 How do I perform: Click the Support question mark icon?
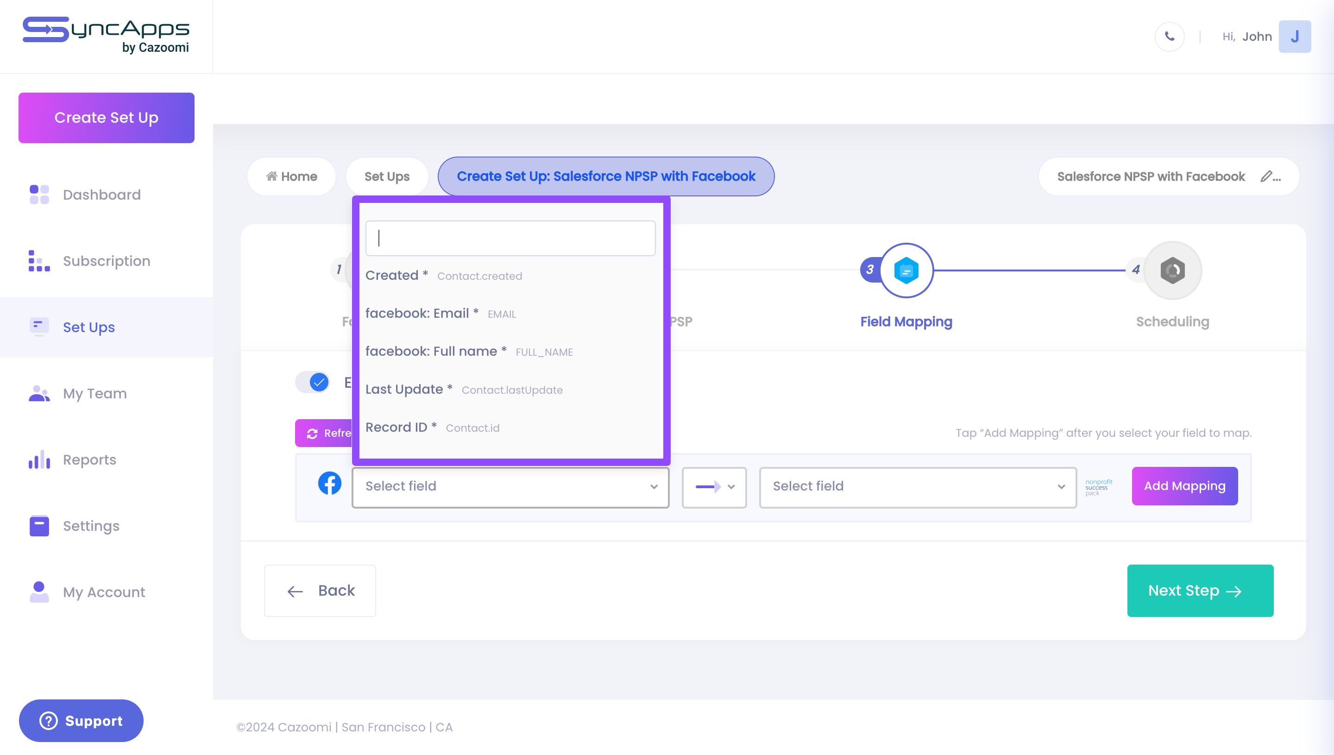[49, 721]
